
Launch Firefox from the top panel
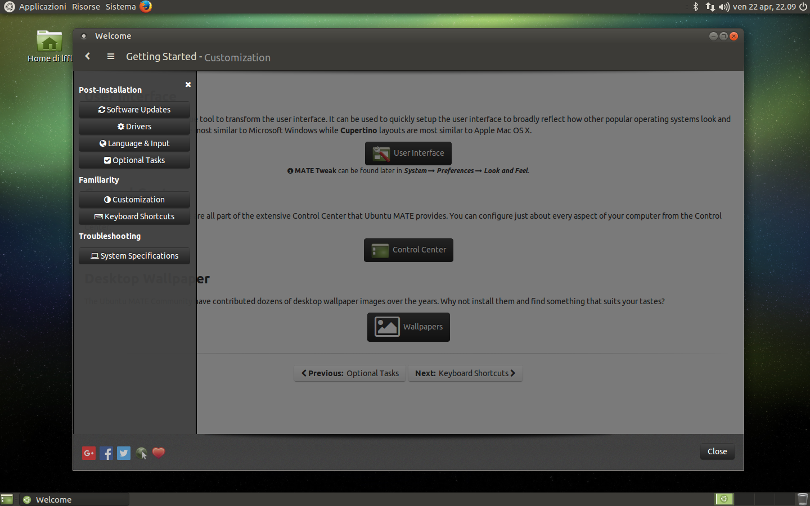pyautogui.click(x=146, y=7)
